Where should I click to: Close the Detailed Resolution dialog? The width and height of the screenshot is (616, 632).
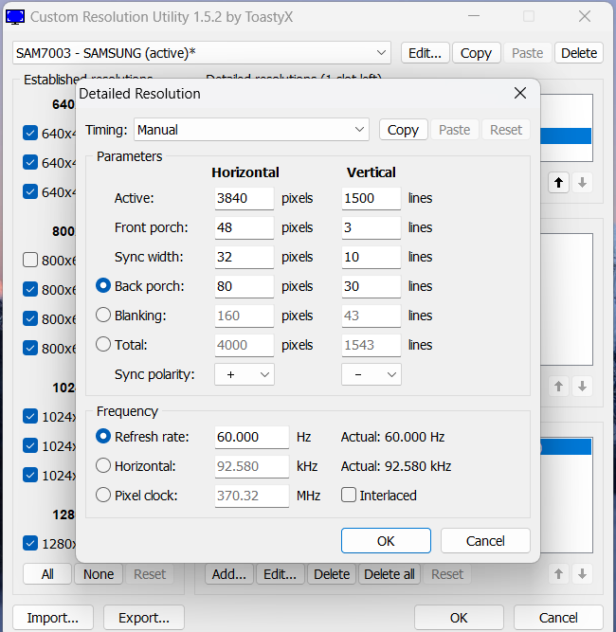coord(519,93)
